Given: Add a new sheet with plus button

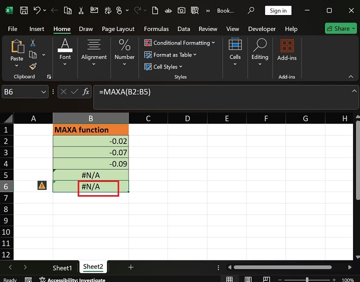Looking at the screenshot, I should pyautogui.click(x=131, y=267).
